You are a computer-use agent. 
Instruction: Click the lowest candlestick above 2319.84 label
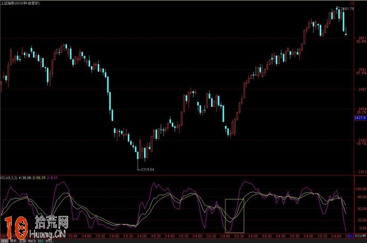[138, 158]
